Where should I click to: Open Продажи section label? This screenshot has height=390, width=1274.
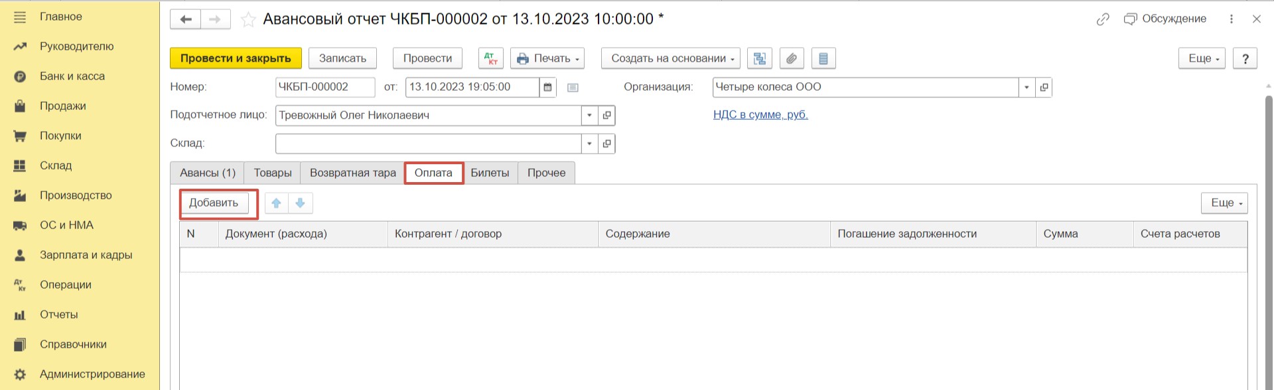click(x=62, y=106)
